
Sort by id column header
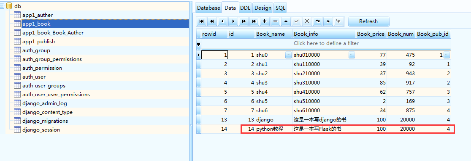click(x=241, y=34)
